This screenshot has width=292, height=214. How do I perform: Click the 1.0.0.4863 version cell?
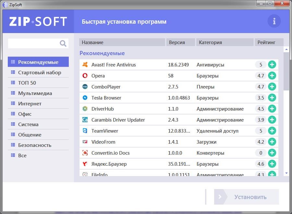coord(179,98)
